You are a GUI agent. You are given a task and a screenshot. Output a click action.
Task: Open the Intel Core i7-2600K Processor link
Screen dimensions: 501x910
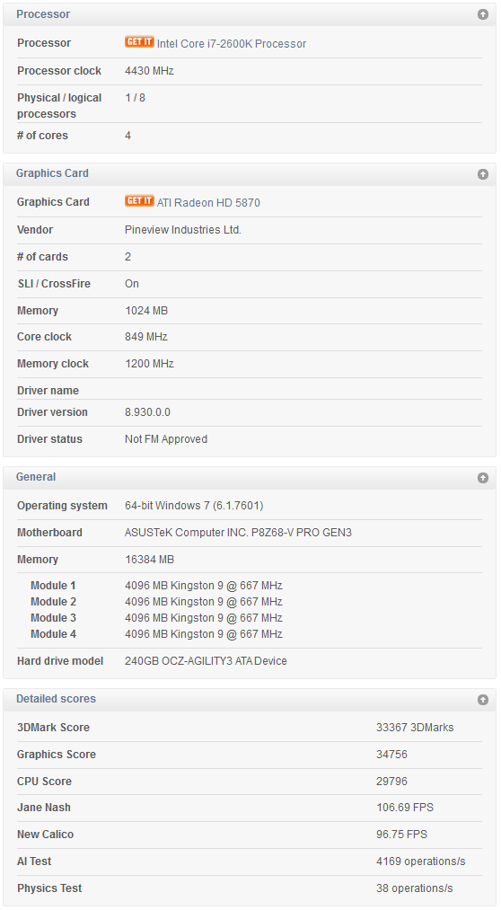232,43
